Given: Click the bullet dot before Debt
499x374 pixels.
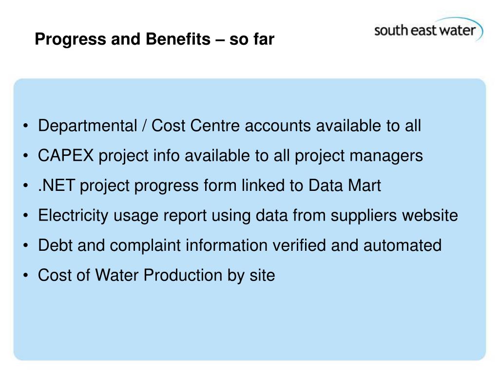Looking at the screenshot, I should point(26,245).
